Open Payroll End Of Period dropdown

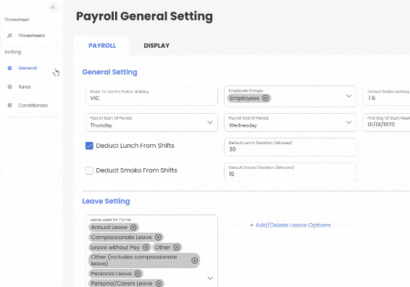coord(290,122)
